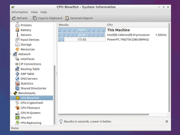The width and height of the screenshot is (180, 135).
Task: Maximize the System Information window
Action: click(164, 7)
